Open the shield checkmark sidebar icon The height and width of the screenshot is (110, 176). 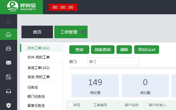pyautogui.click(x=9, y=105)
